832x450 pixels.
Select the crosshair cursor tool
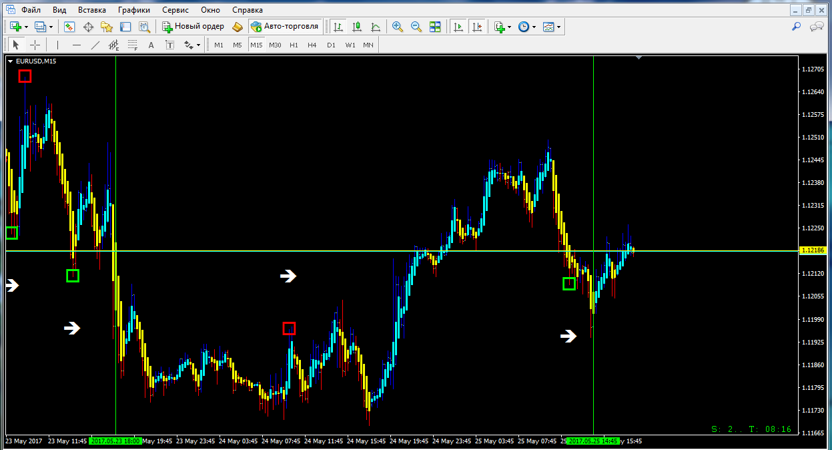click(35, 45)
